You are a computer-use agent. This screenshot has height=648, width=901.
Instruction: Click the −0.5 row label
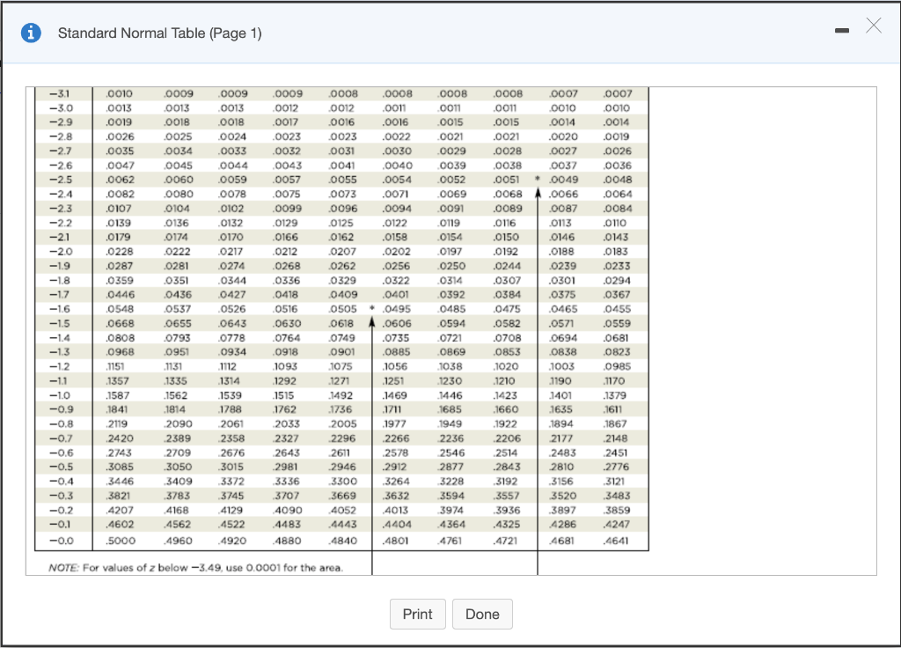(x=61, y=467)
